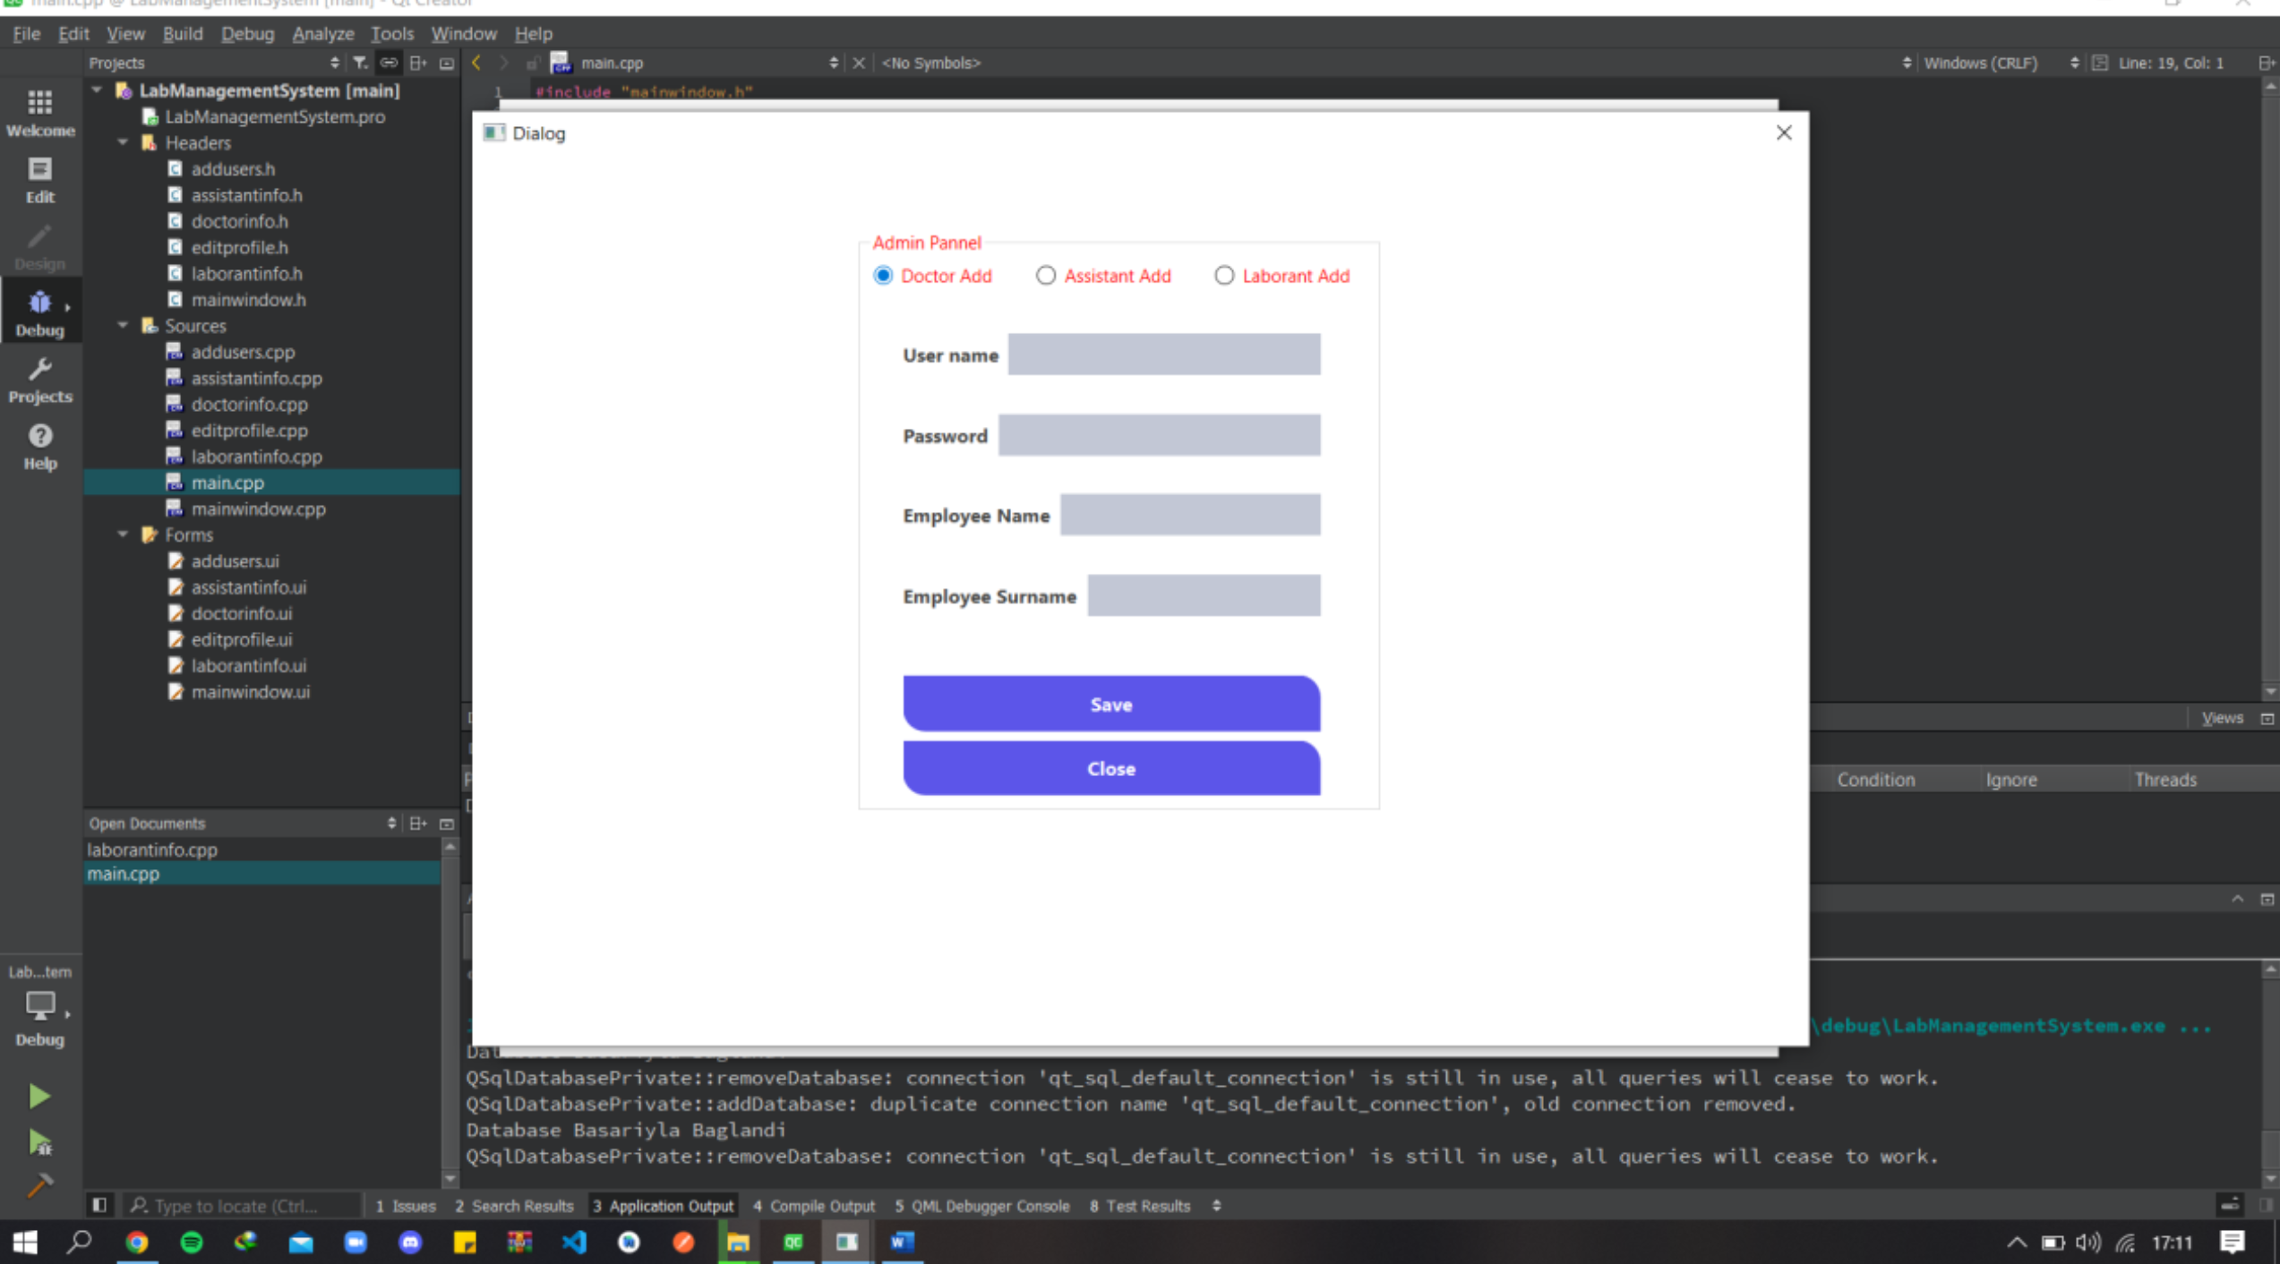Open Word from the taskbar

pyautogui.click(x=902, y=1242)
